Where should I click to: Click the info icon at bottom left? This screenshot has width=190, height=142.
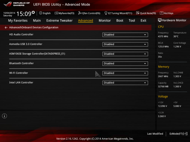pyautogui.click(x=4, y=116)
